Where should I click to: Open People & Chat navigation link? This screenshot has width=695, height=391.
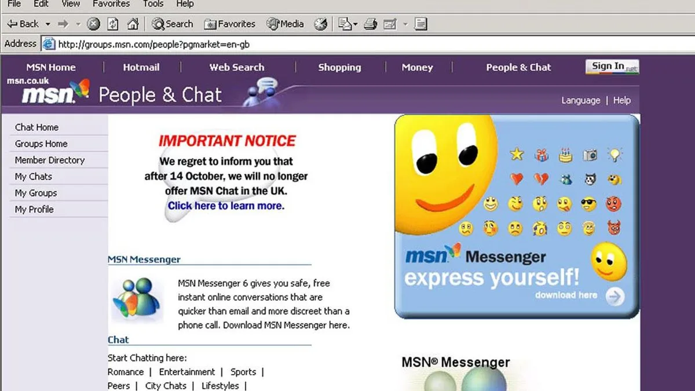518,67
